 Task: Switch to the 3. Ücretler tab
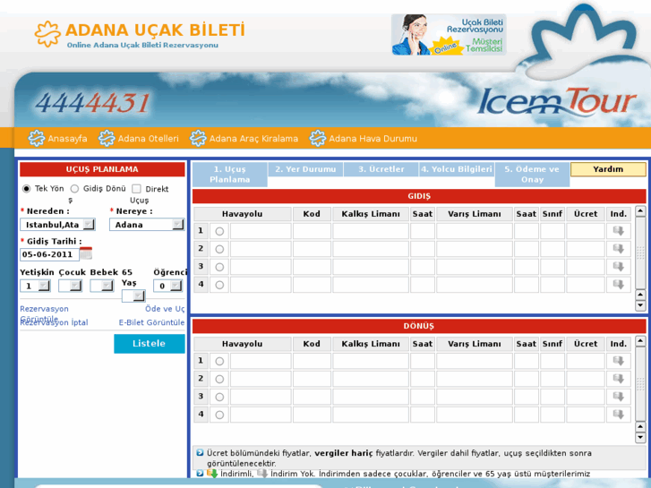click(381, 169)
